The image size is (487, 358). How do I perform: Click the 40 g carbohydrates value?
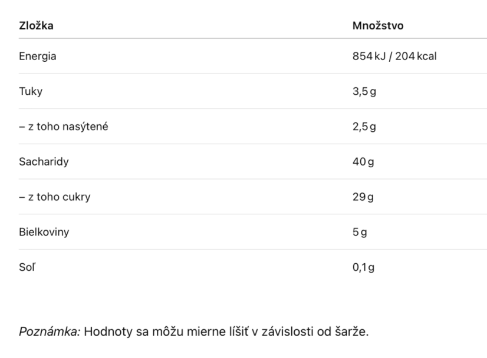(x=363, y=161)
